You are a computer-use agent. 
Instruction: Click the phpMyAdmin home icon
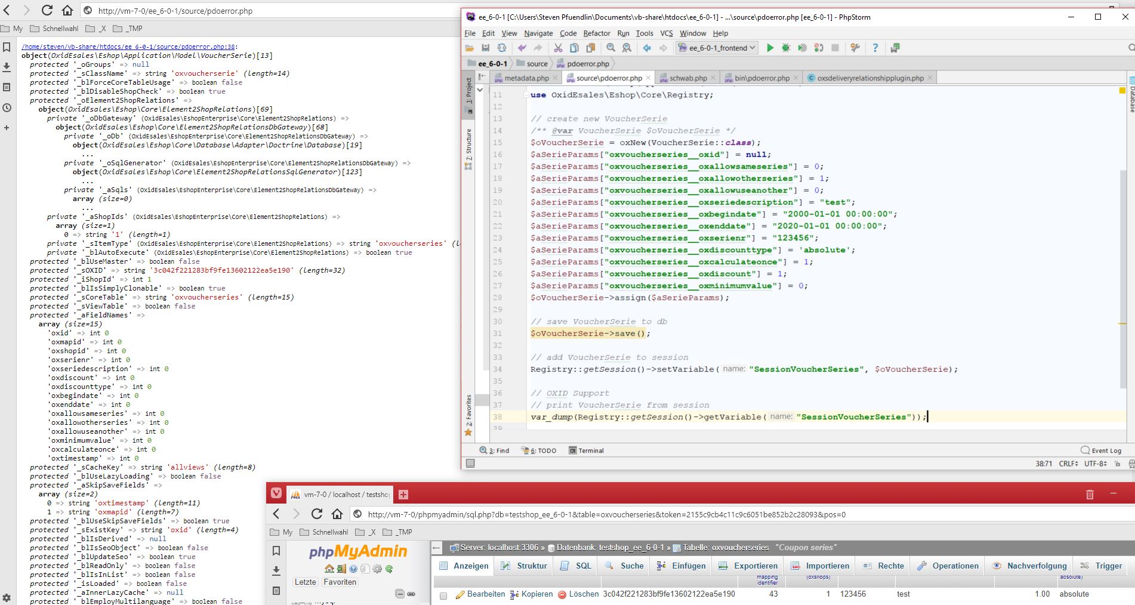[329, 569]
